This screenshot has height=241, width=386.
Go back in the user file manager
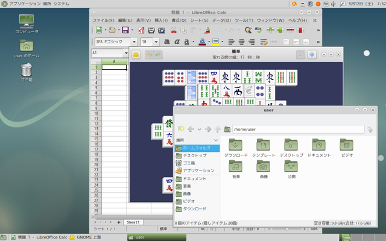(x=191, y=129)
